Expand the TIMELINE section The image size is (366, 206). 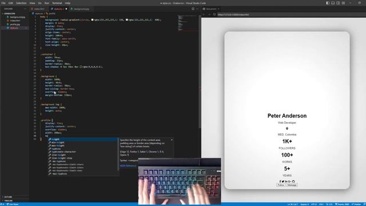[x=8, y=201]
